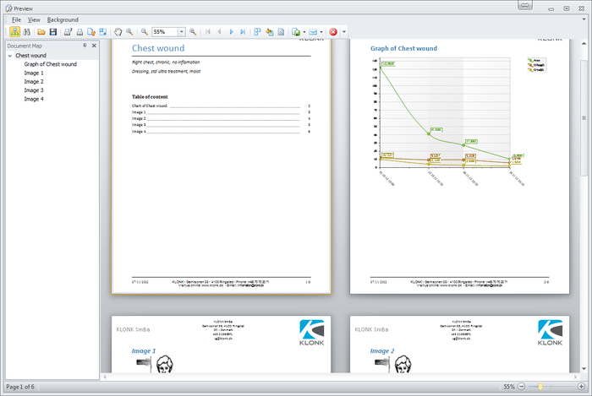This screenshot has height=396, width=592.
Task: Go to the previous page
Action: click(x=219, y=32)
